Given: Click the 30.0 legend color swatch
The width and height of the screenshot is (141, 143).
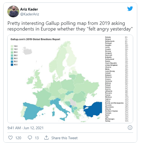Looking at the screenshot, I should click(x=12, y=58).
